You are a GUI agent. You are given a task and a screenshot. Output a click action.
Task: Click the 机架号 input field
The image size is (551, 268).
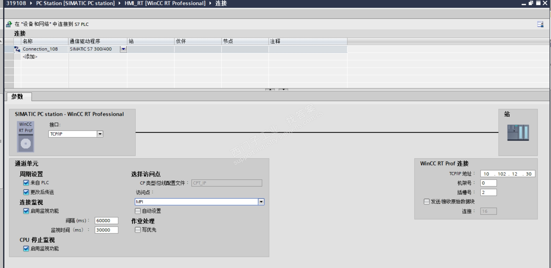pyautogui.click(x=489, y=183)
